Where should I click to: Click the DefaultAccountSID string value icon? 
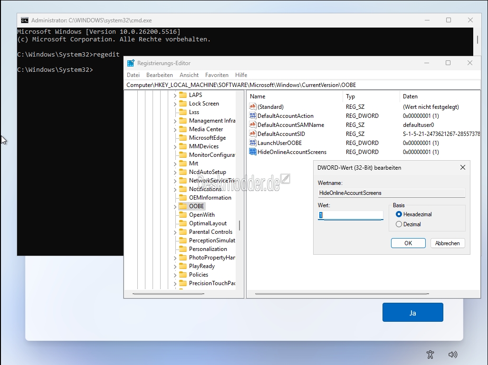pos(253,134)
